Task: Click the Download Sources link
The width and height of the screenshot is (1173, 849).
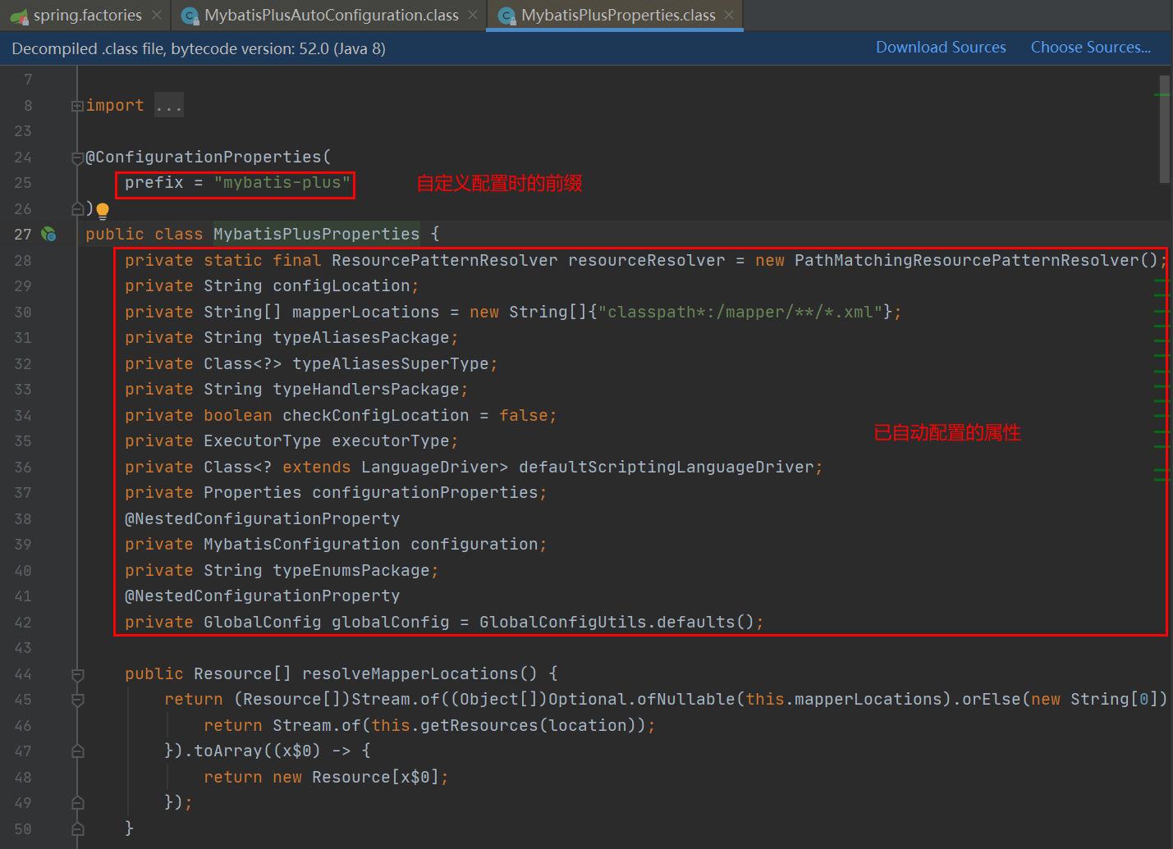Action: [x=941, y=48]
